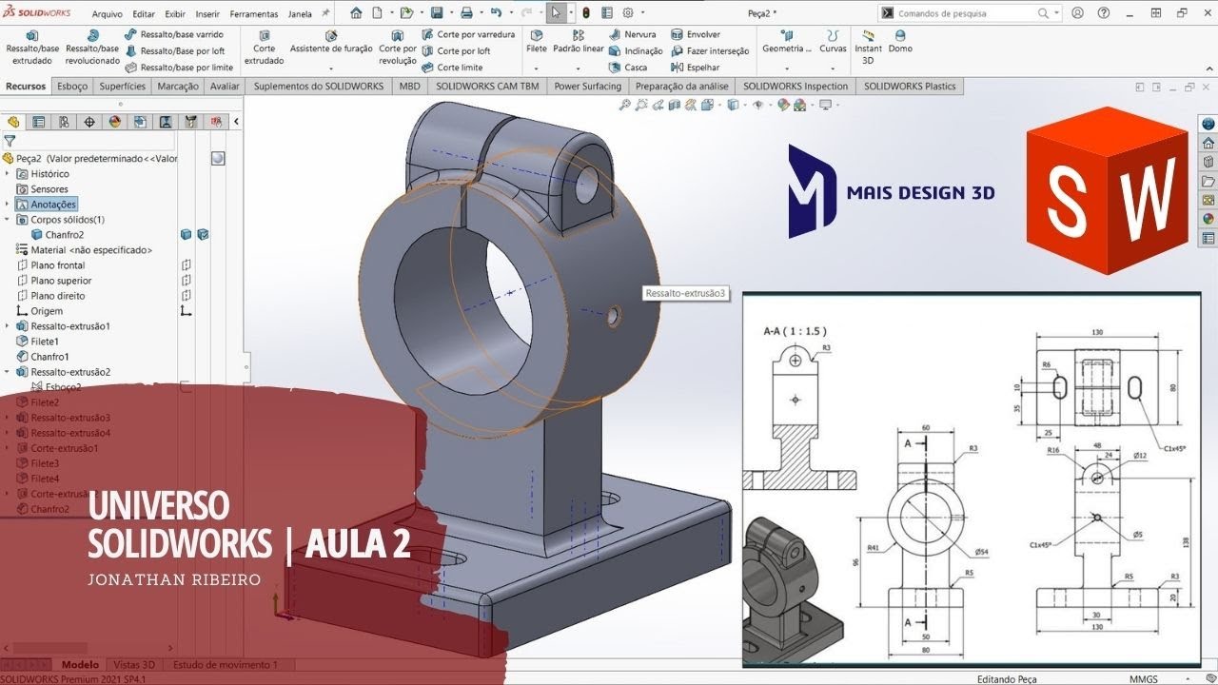The image size is (1218, 685).
Task: Choose Ressalto/Base por loft
Action: pyautogui.click(x=175, y=51)
